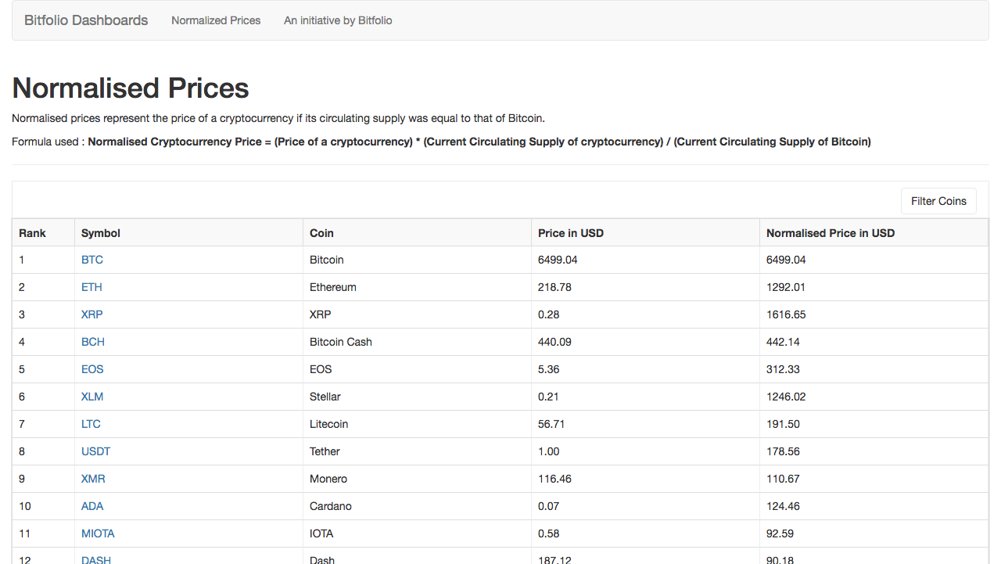The image size is (1001, 564).
Task: Click the Filter Coins button
Action: [x=938, y=201]
